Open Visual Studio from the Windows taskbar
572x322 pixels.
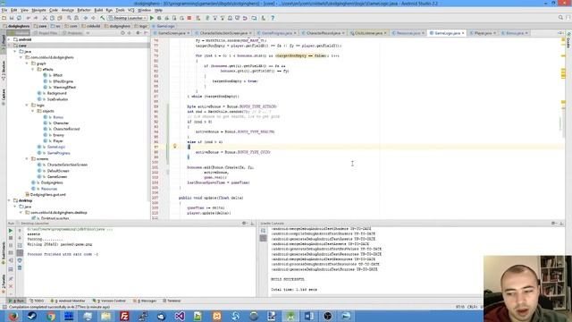click(x=180, y=316)
